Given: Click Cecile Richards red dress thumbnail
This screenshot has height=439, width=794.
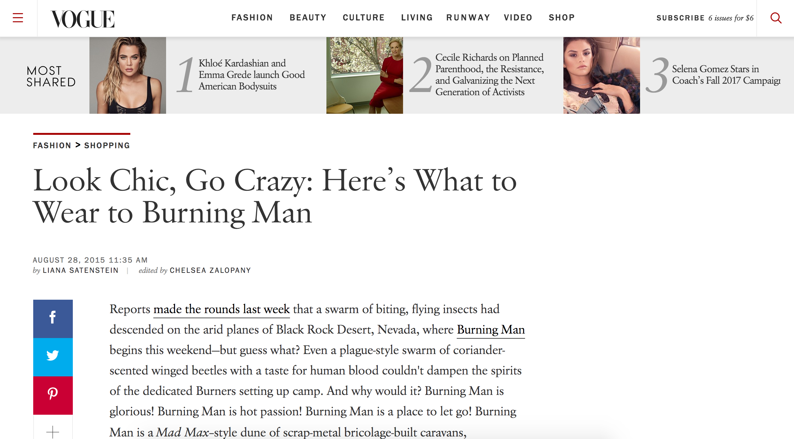Looking at the screenshot, I should pyautogui.click(x=365, y=75).
